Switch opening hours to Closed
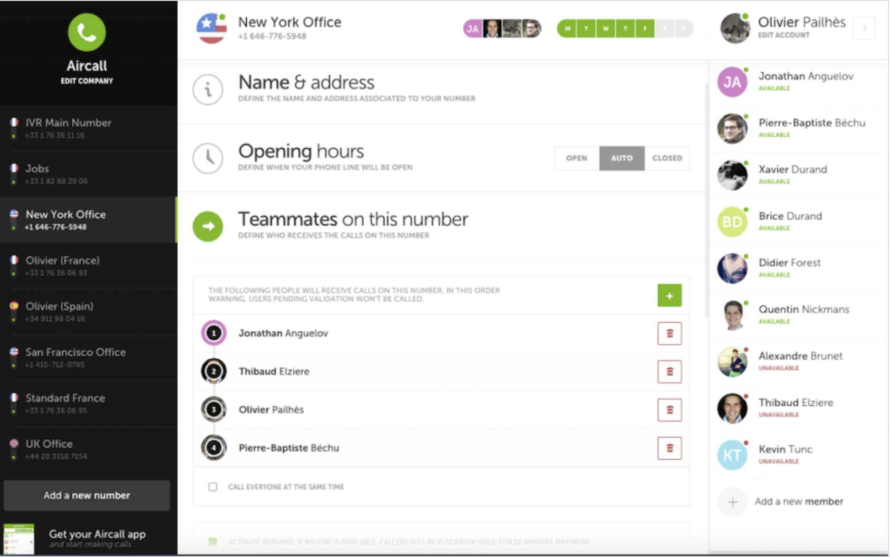This screenshot has width=891, height=557. pos(667,158)
